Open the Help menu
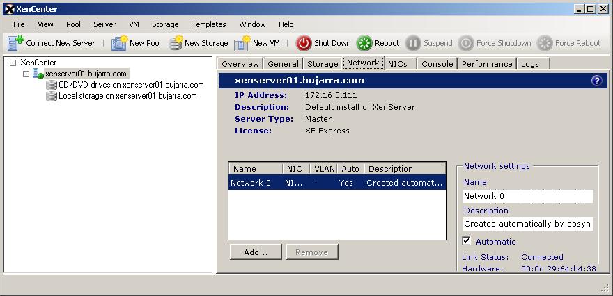Screen dimensions: 613x296 pos(286,24)
